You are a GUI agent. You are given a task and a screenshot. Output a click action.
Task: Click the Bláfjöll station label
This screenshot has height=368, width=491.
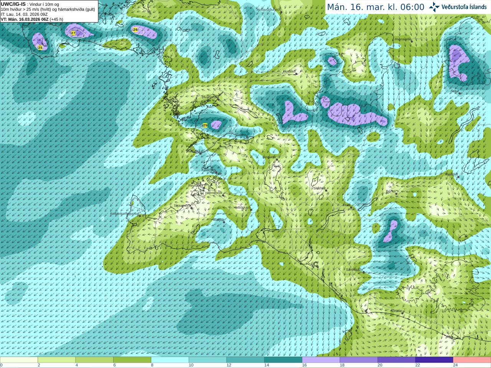[x=218, y=220]
